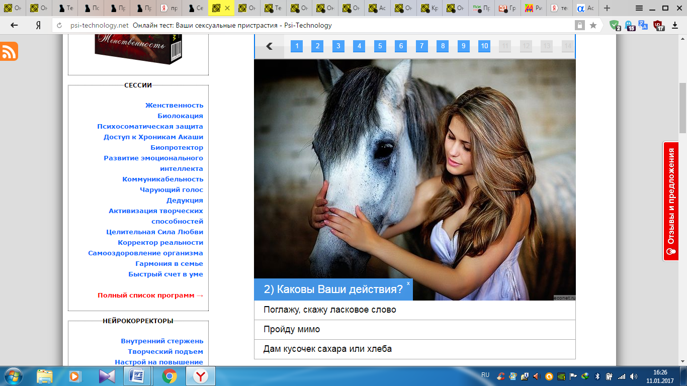Open the system volume speaker icon
Screen dimensions: 687x386
(x=634, y=376)
